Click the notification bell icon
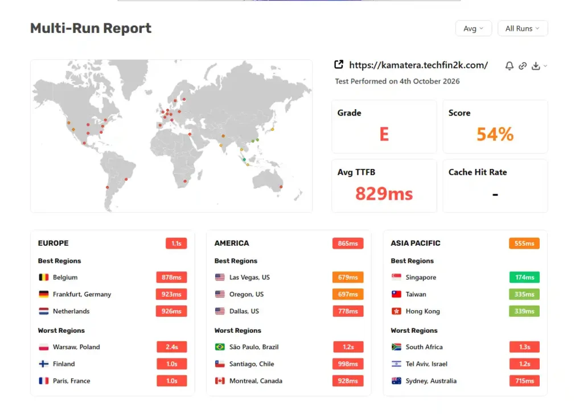The image size is (583, 417). 510,66
